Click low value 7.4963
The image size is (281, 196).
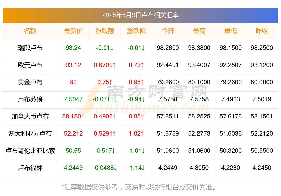click(x=231, y=99)
